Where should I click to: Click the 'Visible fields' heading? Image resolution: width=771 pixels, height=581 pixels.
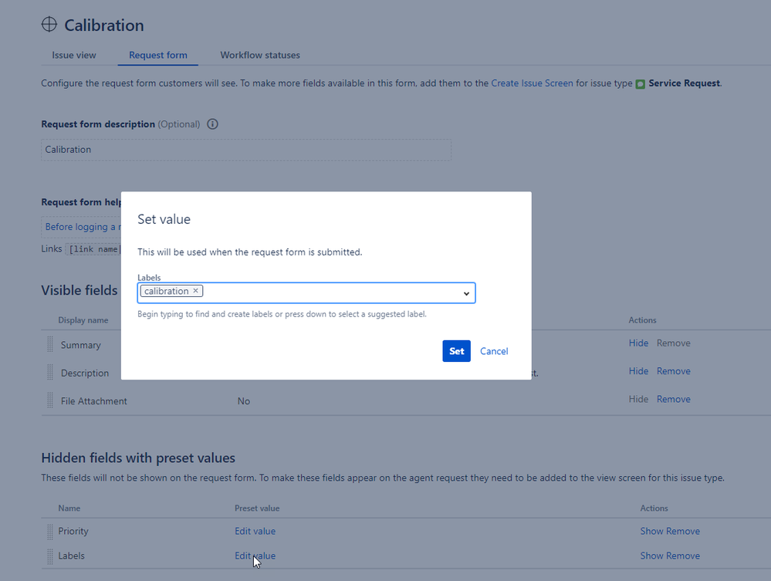coord(79,290)
